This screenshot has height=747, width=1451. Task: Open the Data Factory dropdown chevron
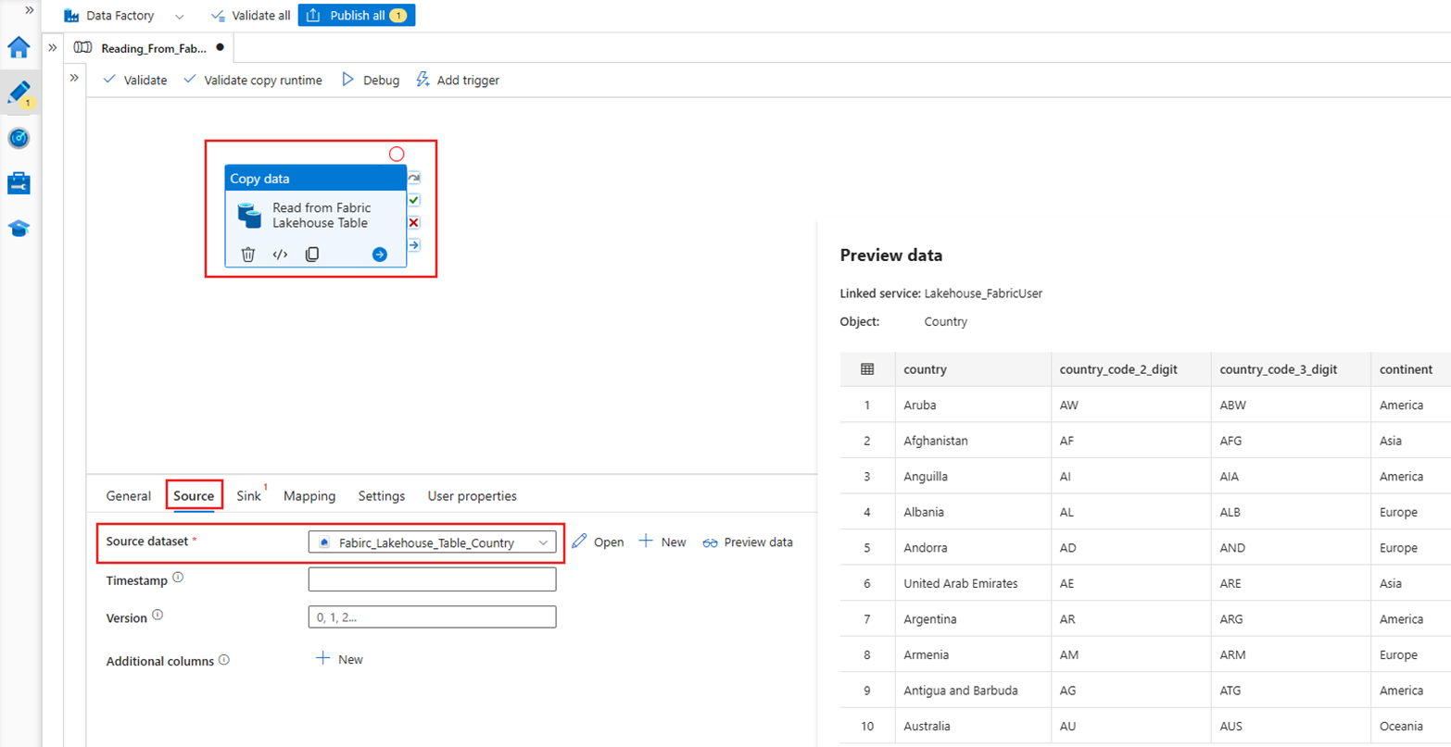[x=179, y=15]
